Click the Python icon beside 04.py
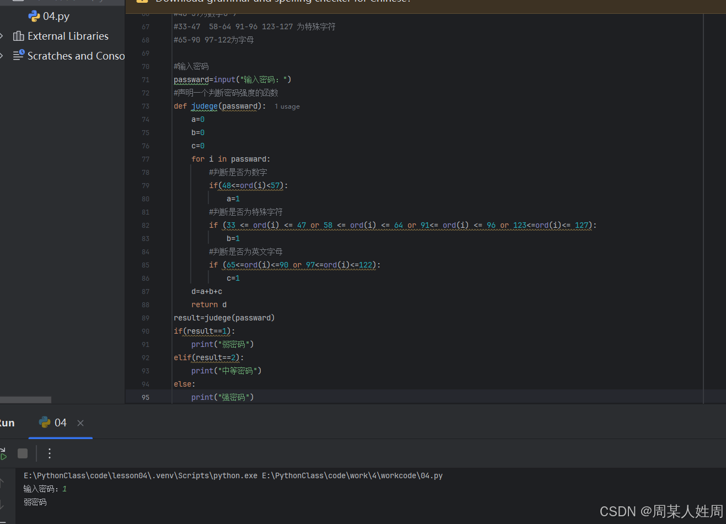This screenshot has height=524, width=726. tap(34, 17)
